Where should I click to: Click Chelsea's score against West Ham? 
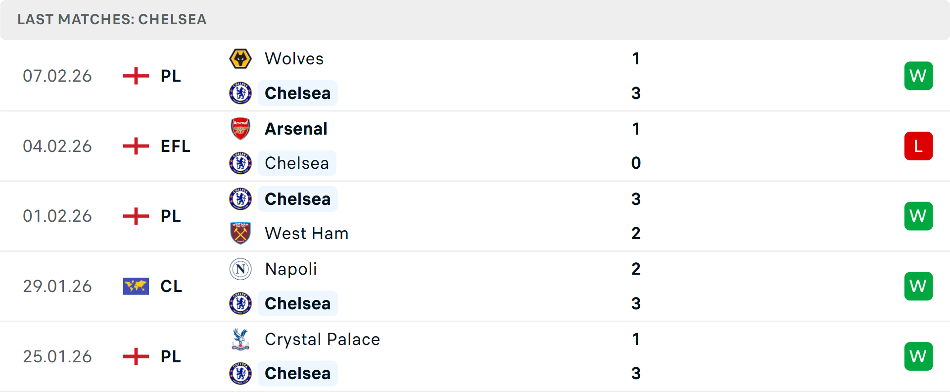(x=636, y=199)
